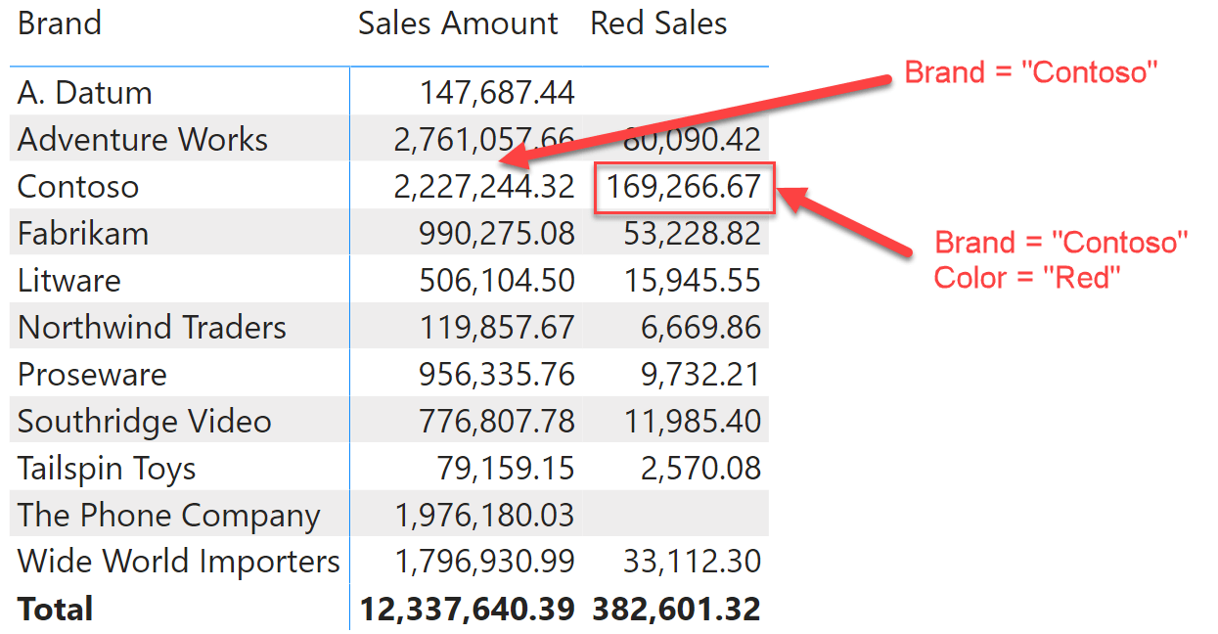Click the highlighted 169,266.67 cell
The width and height of the screenshot is (1218, 634).
coord(683,186)
